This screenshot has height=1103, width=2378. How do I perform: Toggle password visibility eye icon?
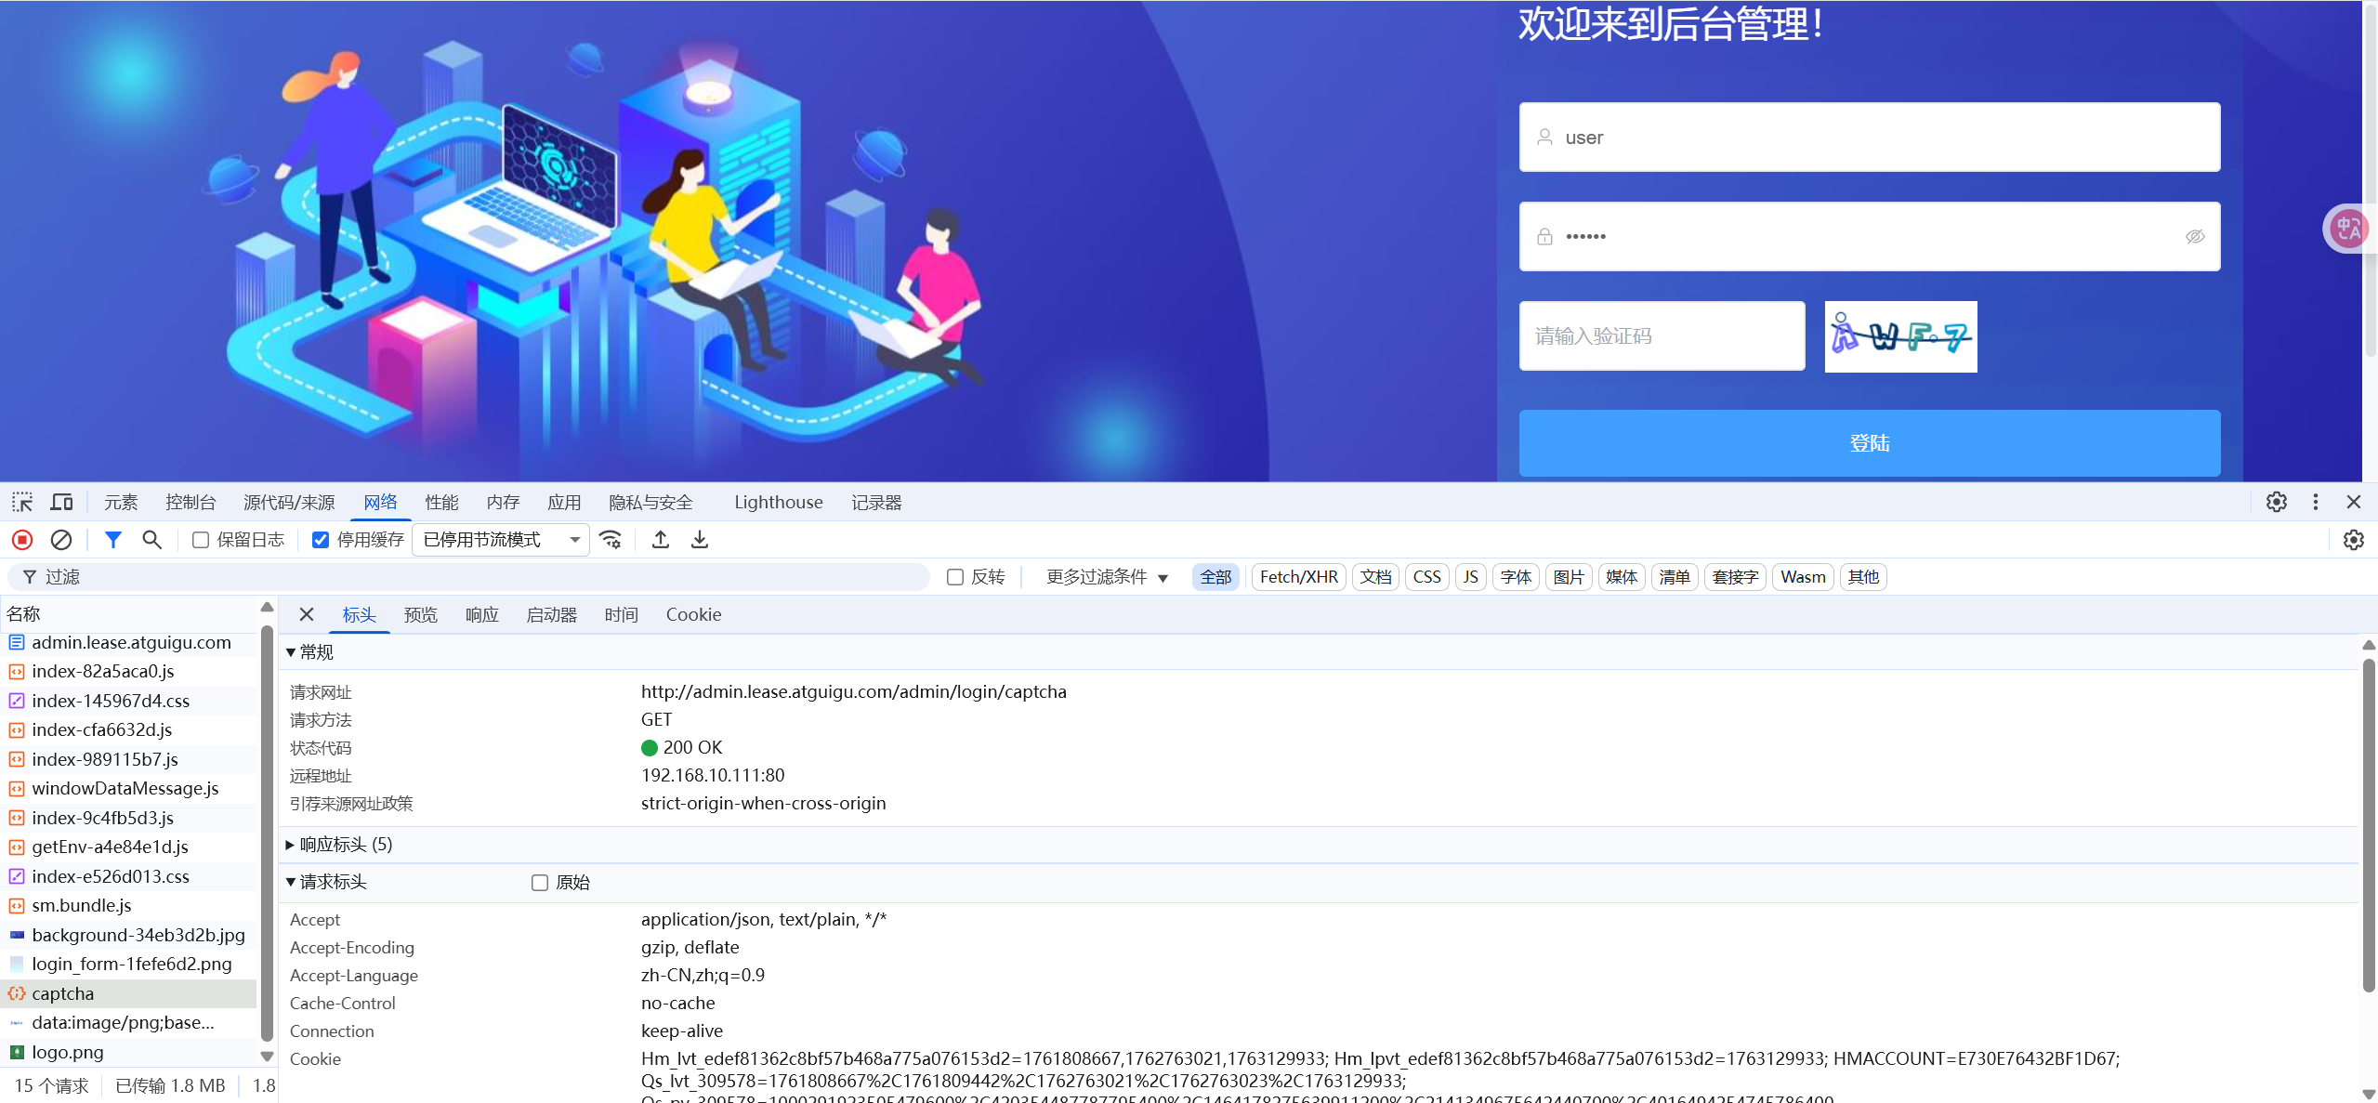(x=2195, y=237)
